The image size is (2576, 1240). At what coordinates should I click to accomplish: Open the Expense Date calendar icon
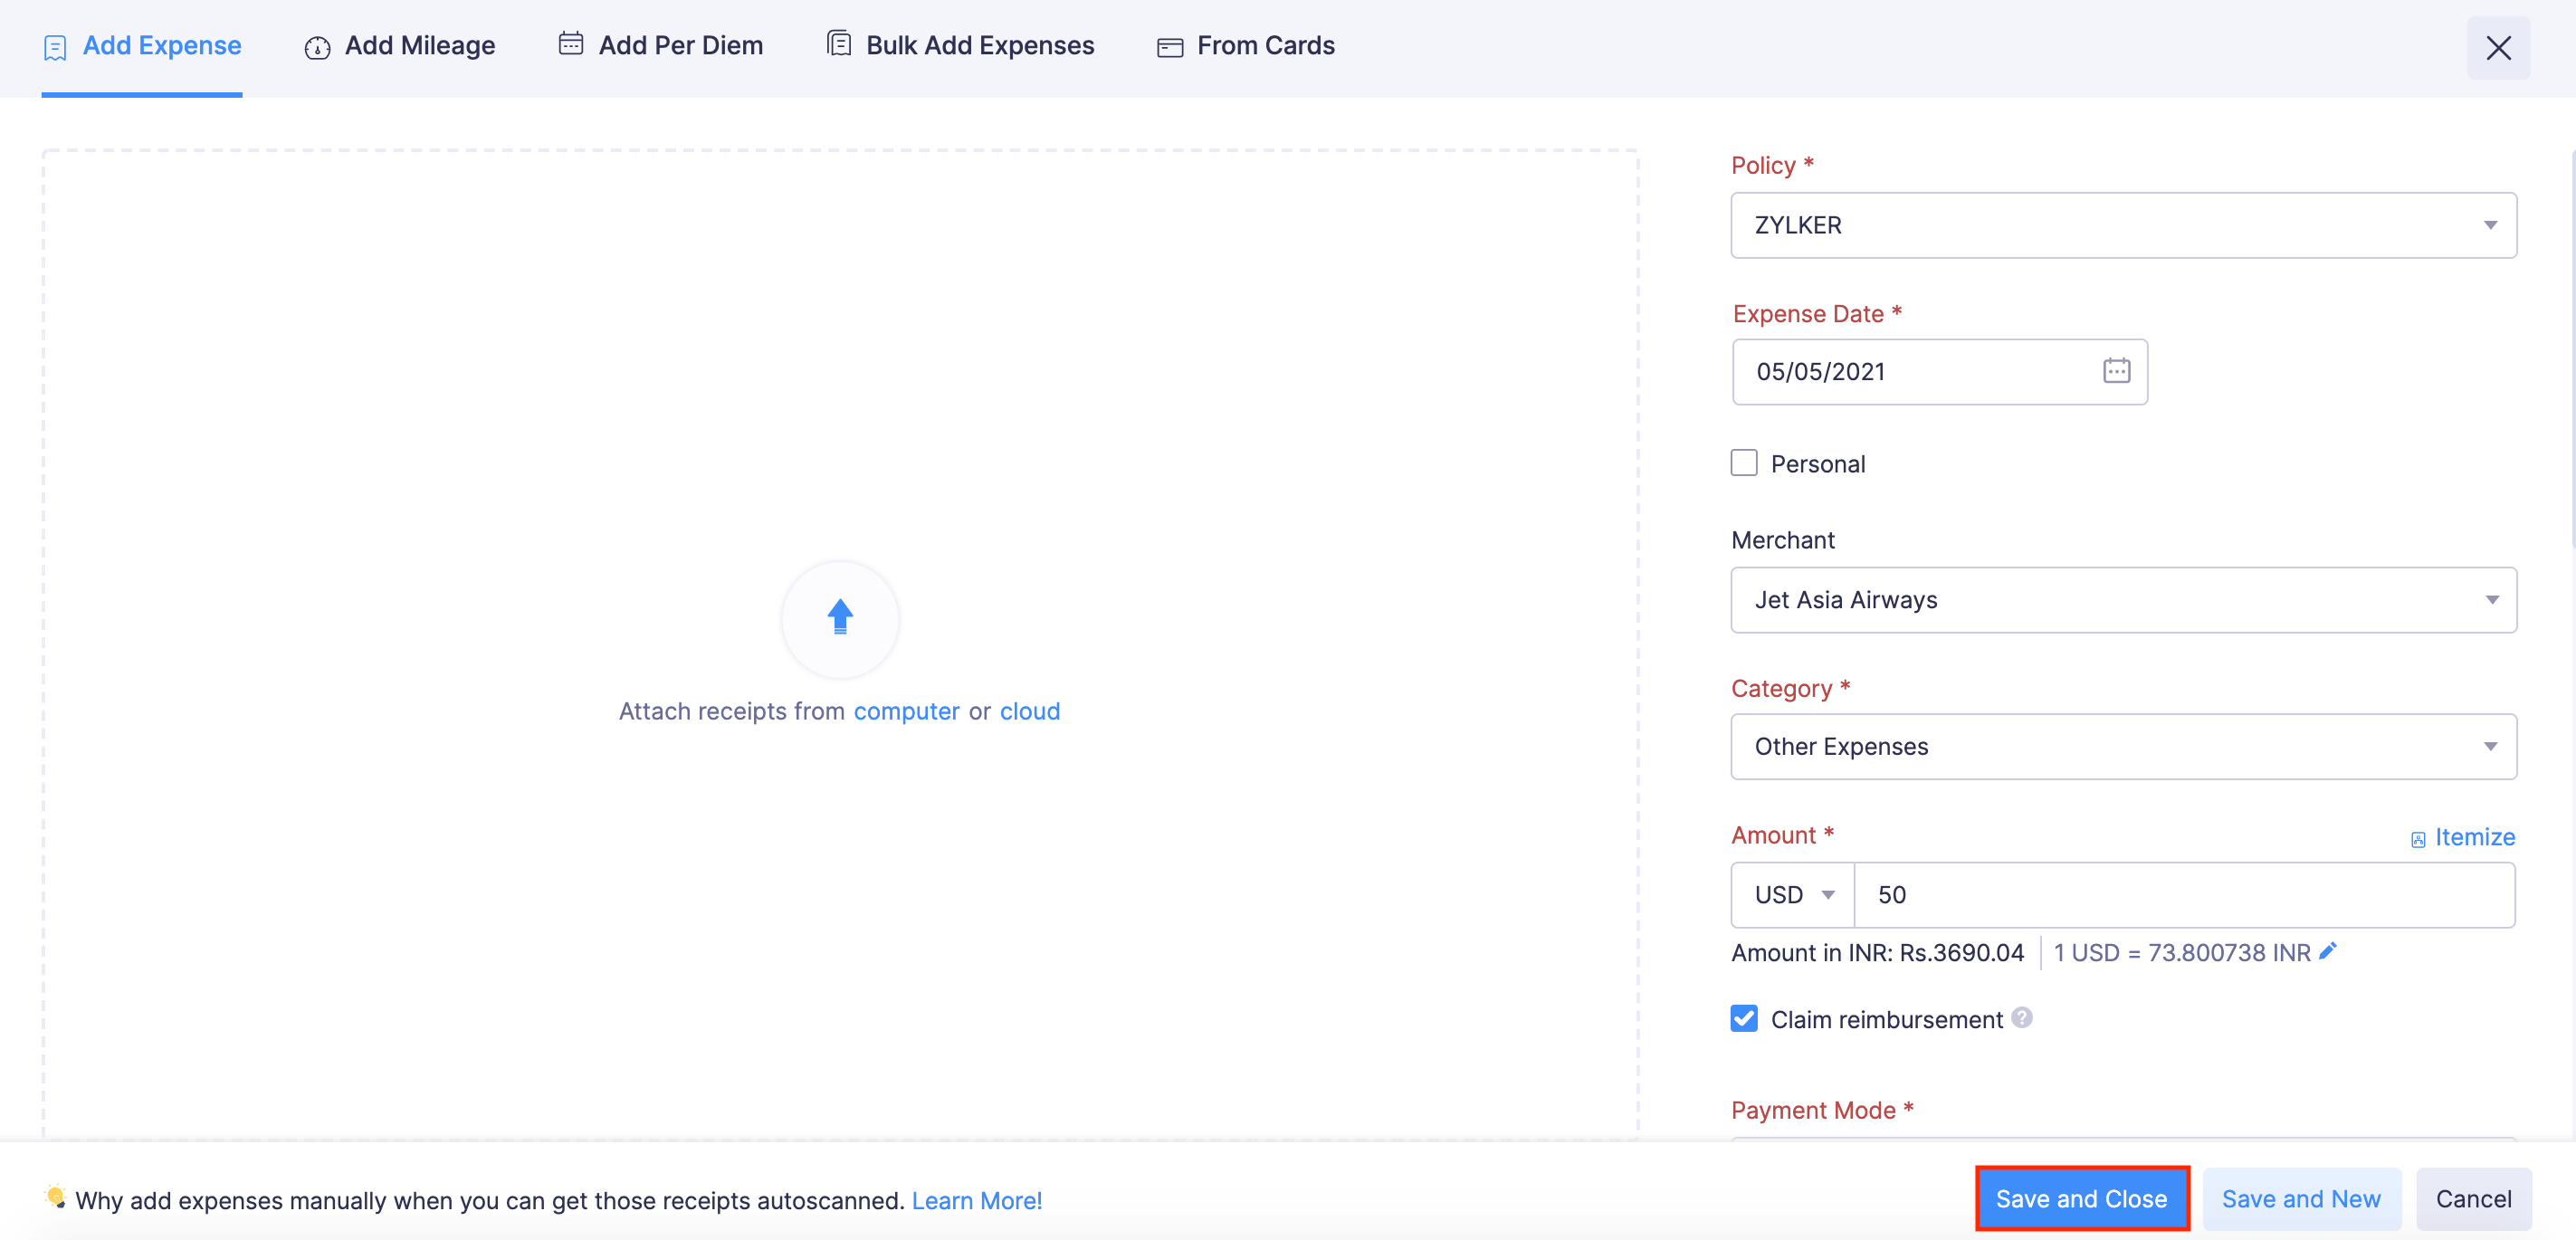point(2116,371)
